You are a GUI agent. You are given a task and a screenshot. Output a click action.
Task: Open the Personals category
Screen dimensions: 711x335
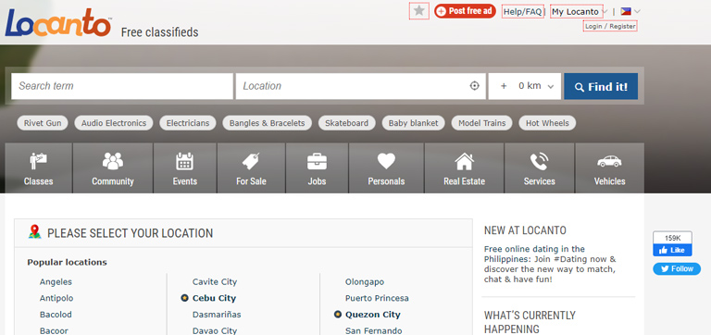pos(386,168)
